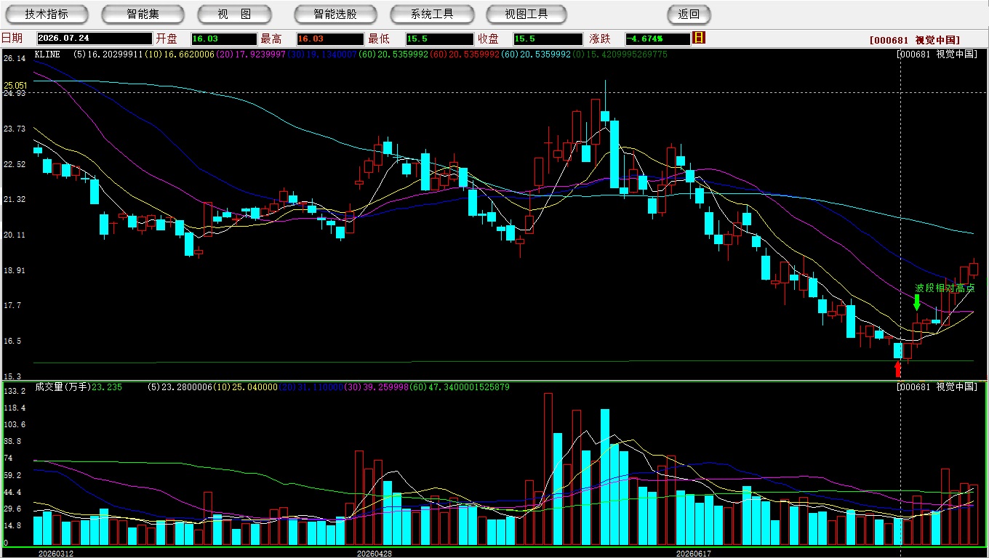Click the 返回 button to go back
Screen dimensions: 989x558
[689, 14]
